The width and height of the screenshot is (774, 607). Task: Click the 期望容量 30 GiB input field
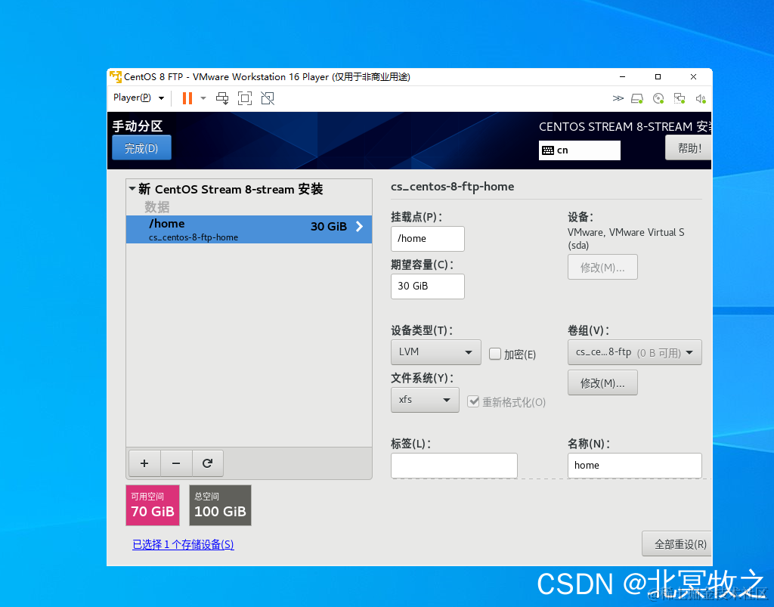tap(428, 286)
